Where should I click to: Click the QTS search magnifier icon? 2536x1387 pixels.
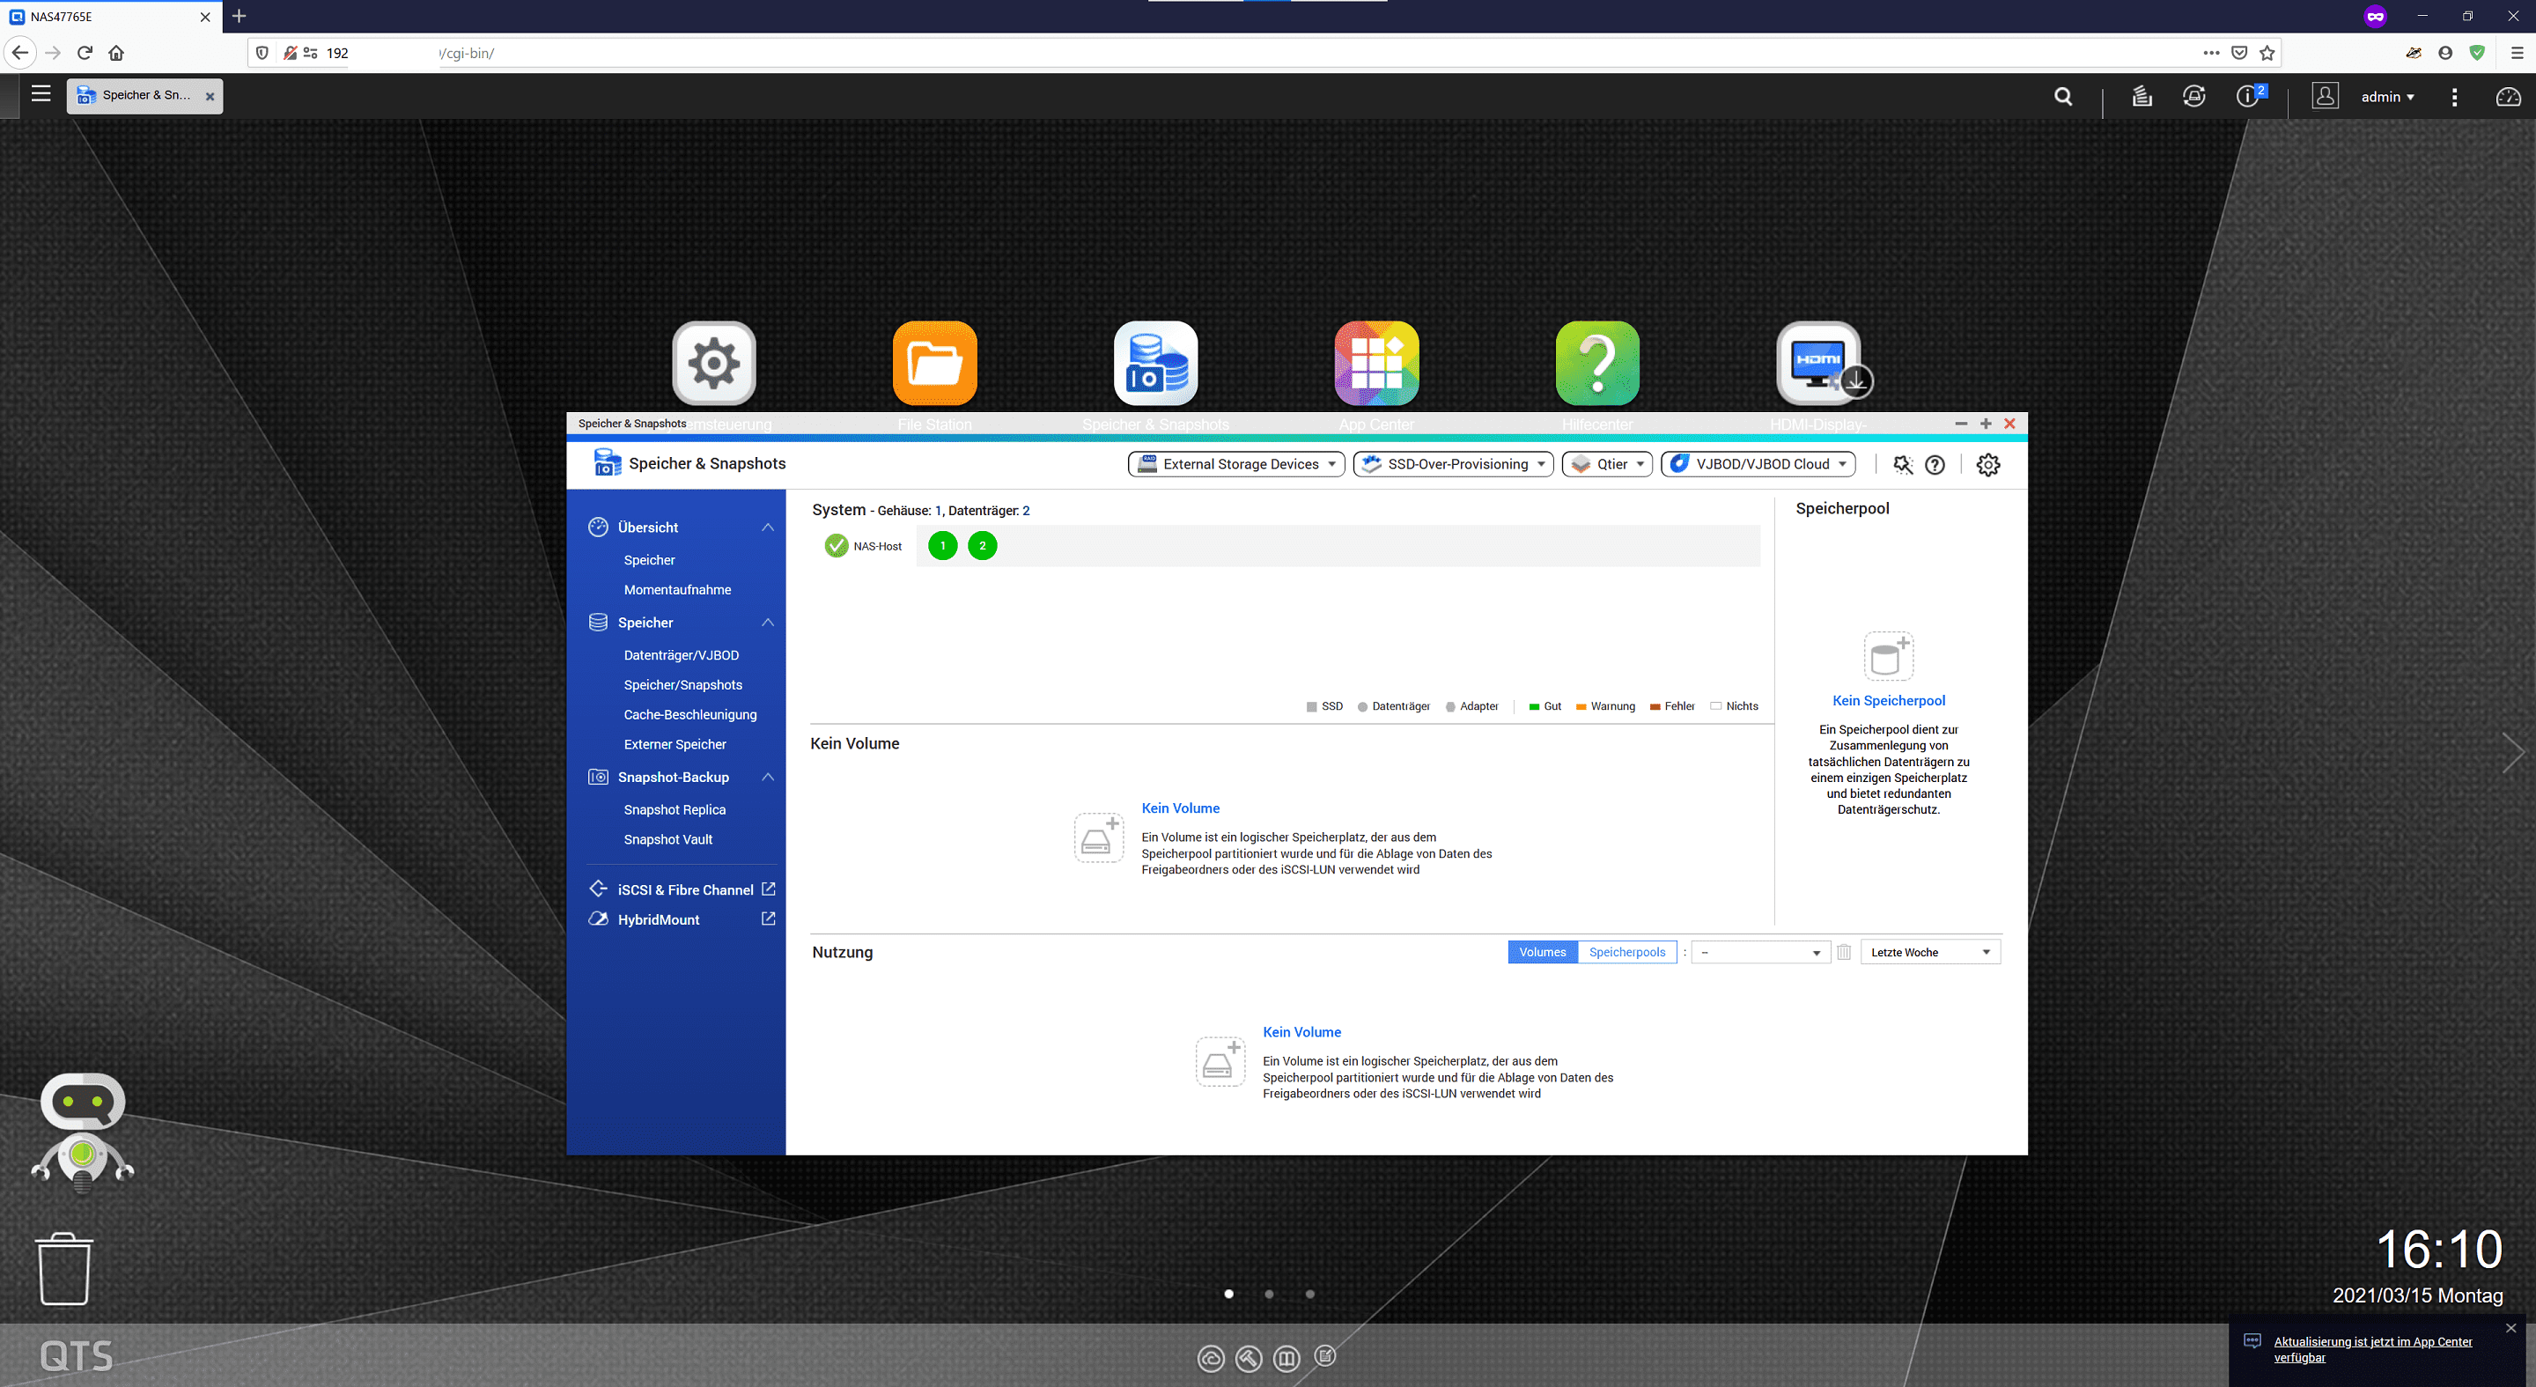[x=2063, y=97]
